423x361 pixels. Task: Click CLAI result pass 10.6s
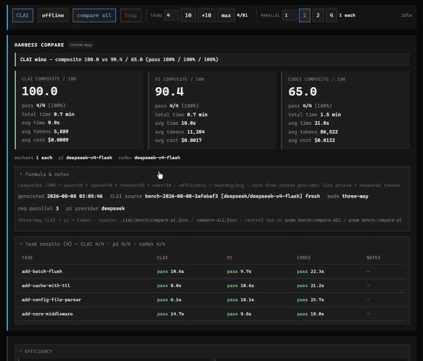(170, 271)
